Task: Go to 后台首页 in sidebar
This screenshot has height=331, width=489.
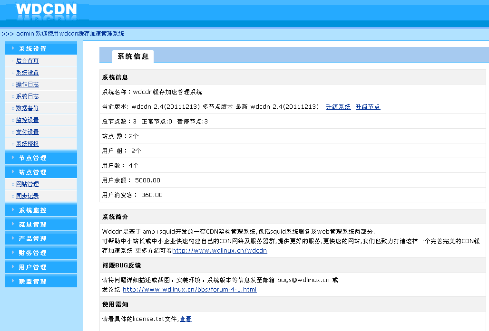Action: point(28,61)
